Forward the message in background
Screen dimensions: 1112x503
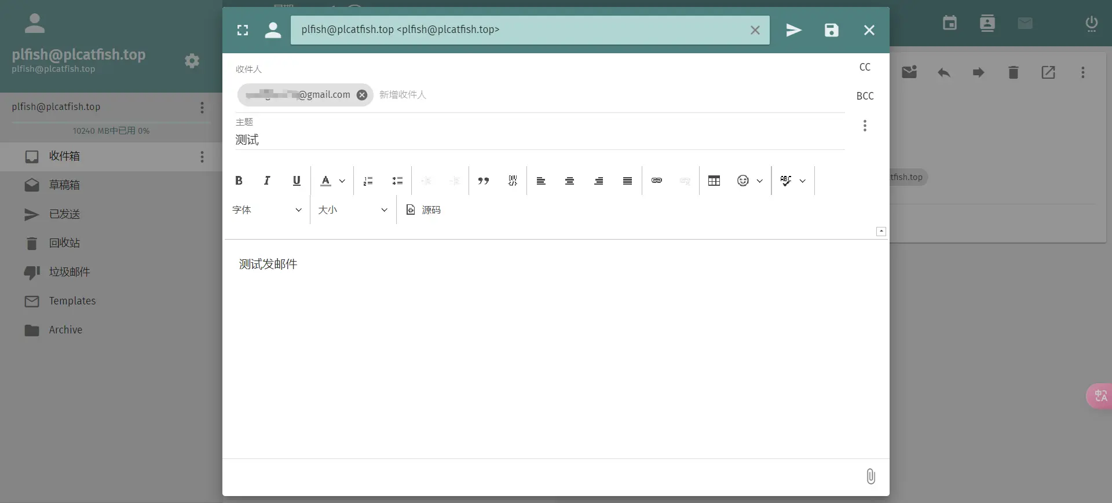tap(978, 72)
